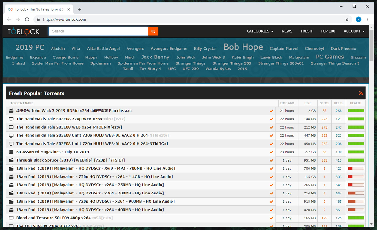Open the NEWS menu item
The image size is (377, 230).
tap(287, 31)
